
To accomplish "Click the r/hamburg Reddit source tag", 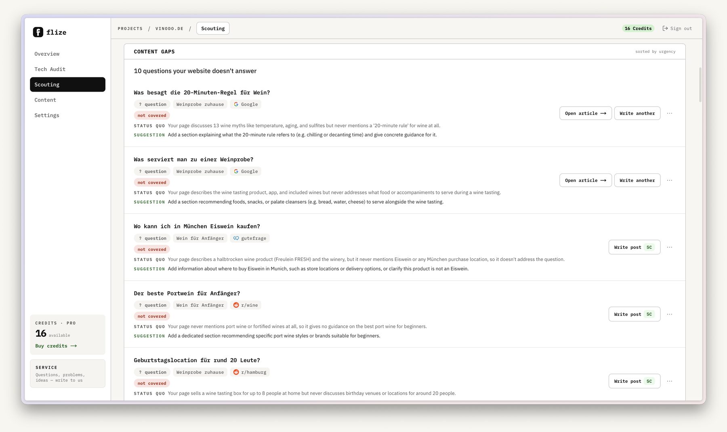I will point(250,372).
